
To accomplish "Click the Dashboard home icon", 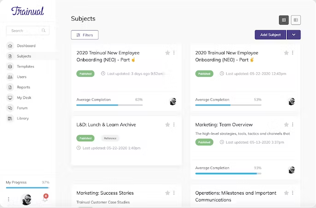I will click(10, 46).
